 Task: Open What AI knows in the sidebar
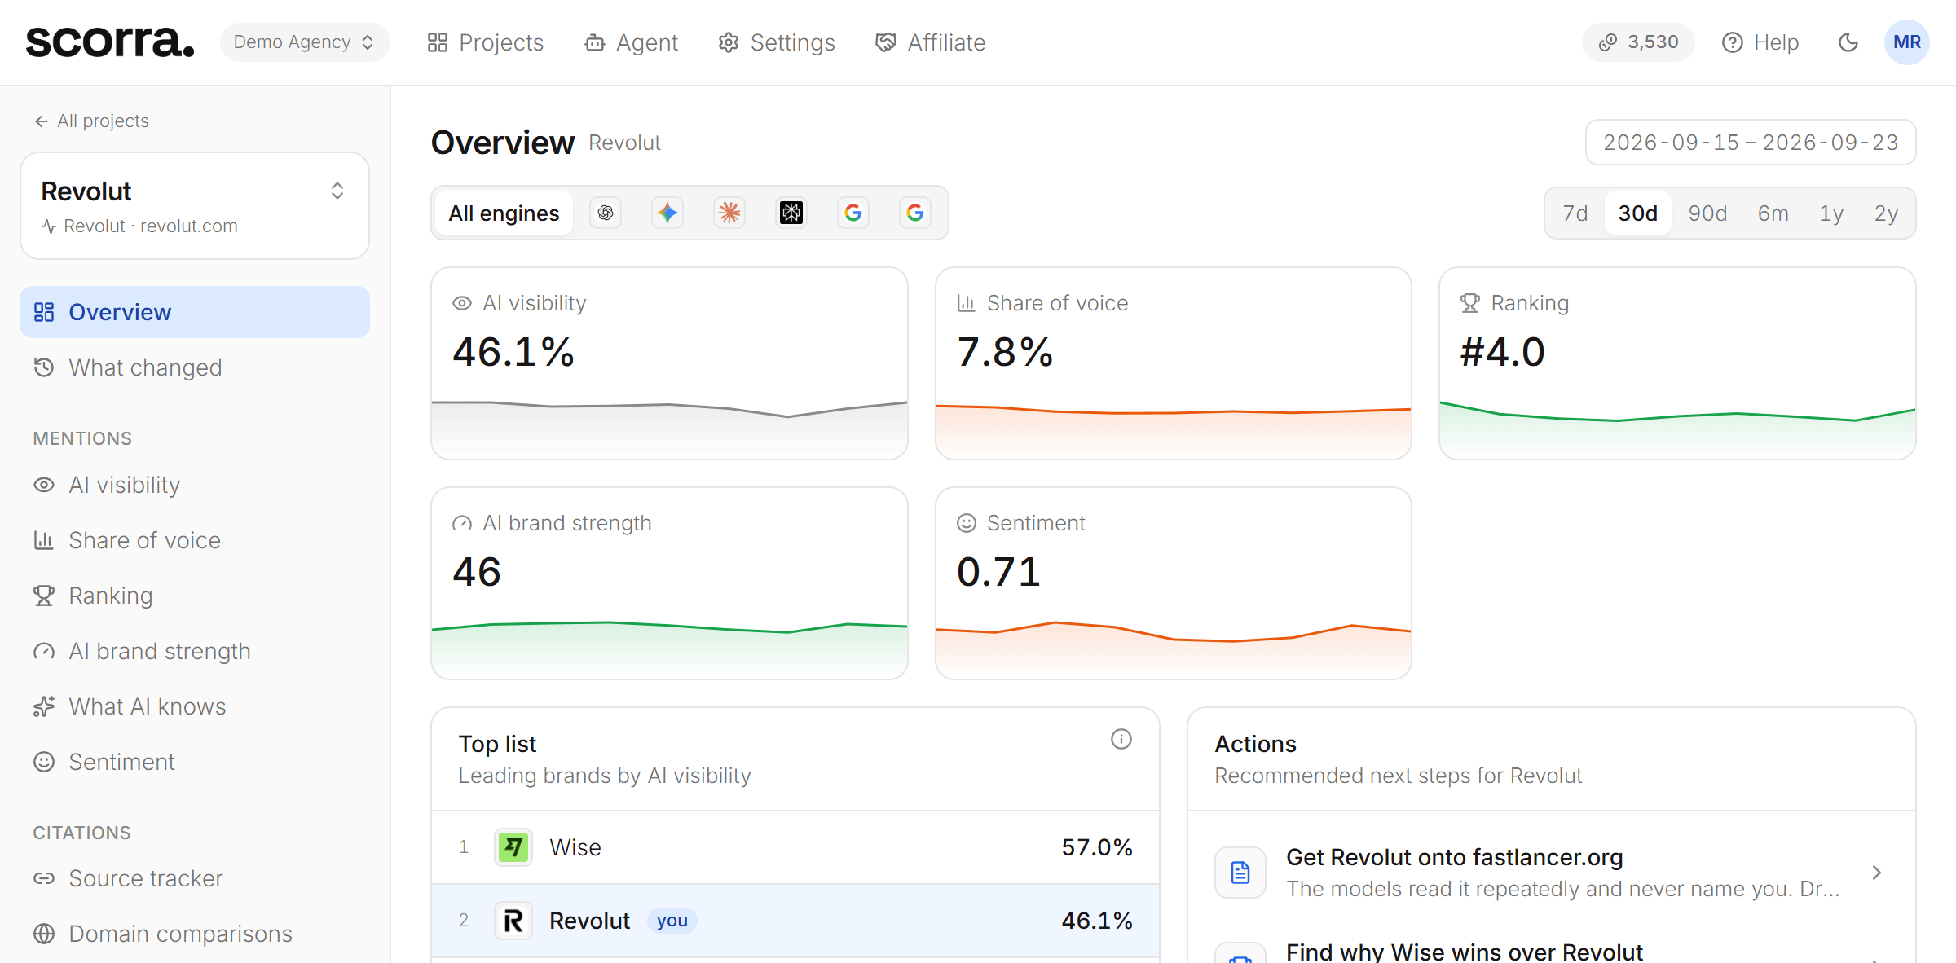[195, 706]
